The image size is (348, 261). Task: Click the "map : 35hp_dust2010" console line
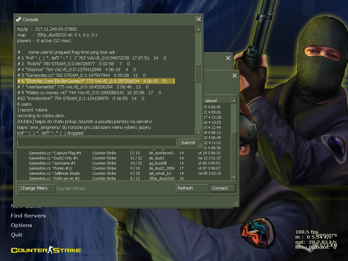(57, 35)
